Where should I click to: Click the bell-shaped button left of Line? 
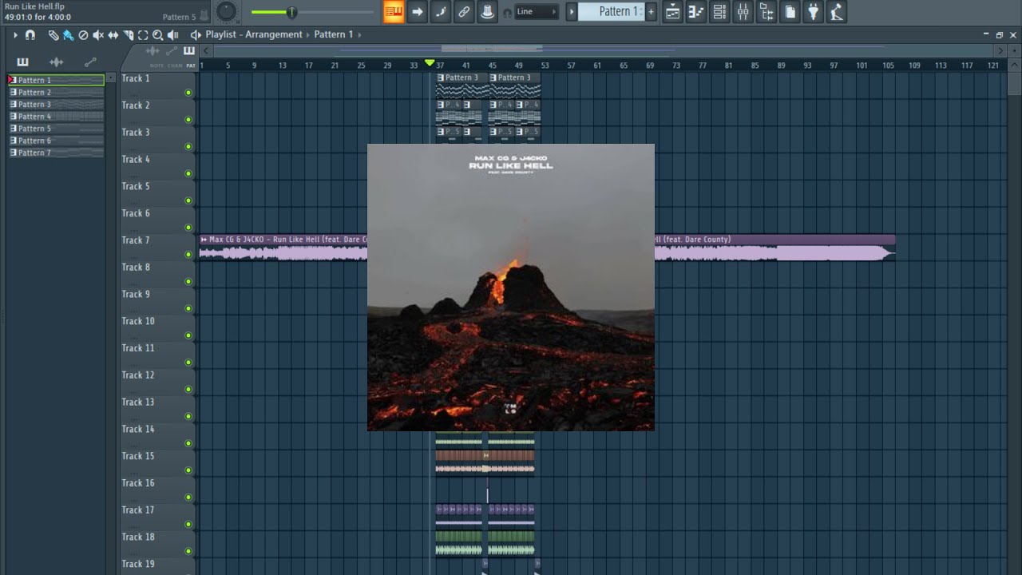tap(486, 11)
